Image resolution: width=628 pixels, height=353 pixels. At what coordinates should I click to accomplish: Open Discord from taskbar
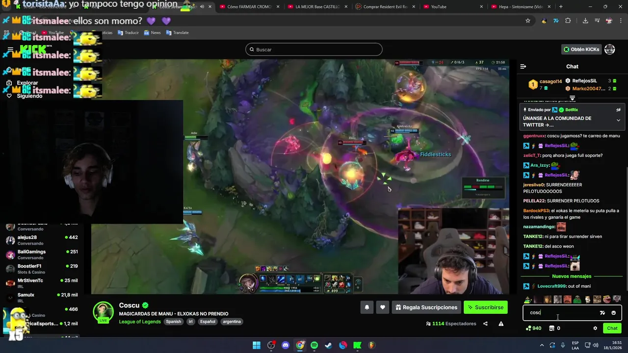click(286, 345)
